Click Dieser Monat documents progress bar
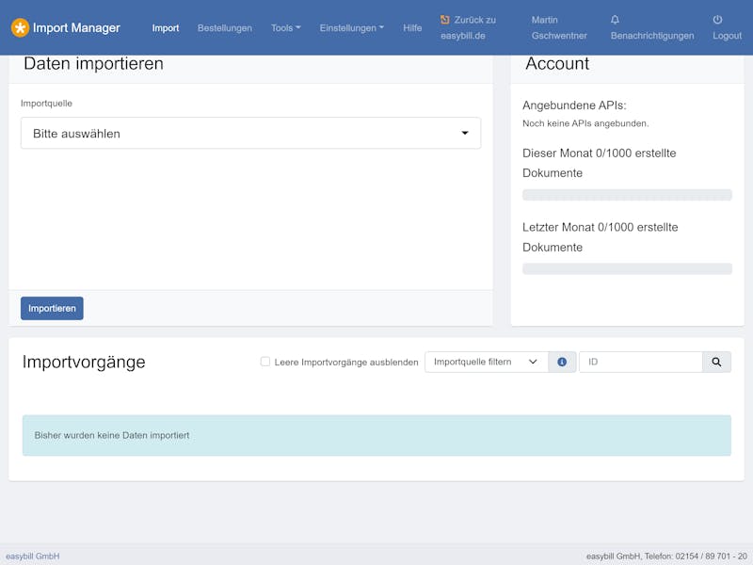Viewport: 753px width, 565px height. [x=627, y=195]
